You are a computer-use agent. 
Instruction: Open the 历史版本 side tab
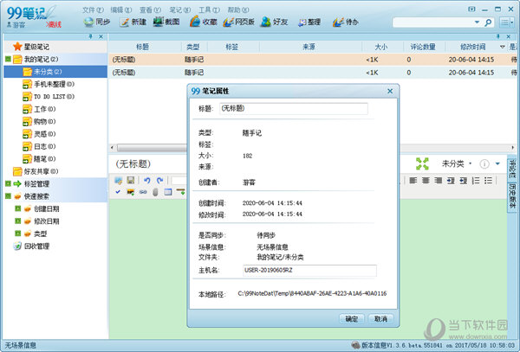[x=512, y=196]
